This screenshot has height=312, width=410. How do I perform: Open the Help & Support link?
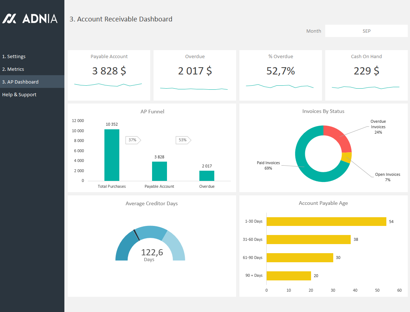pos(19,95)
